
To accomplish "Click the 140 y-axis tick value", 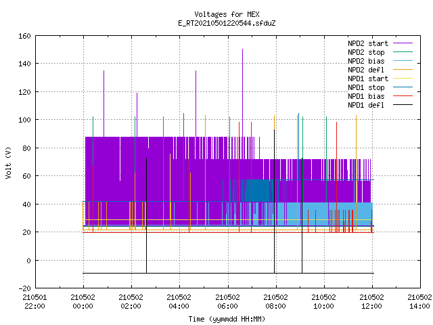I will coord(24,64).
